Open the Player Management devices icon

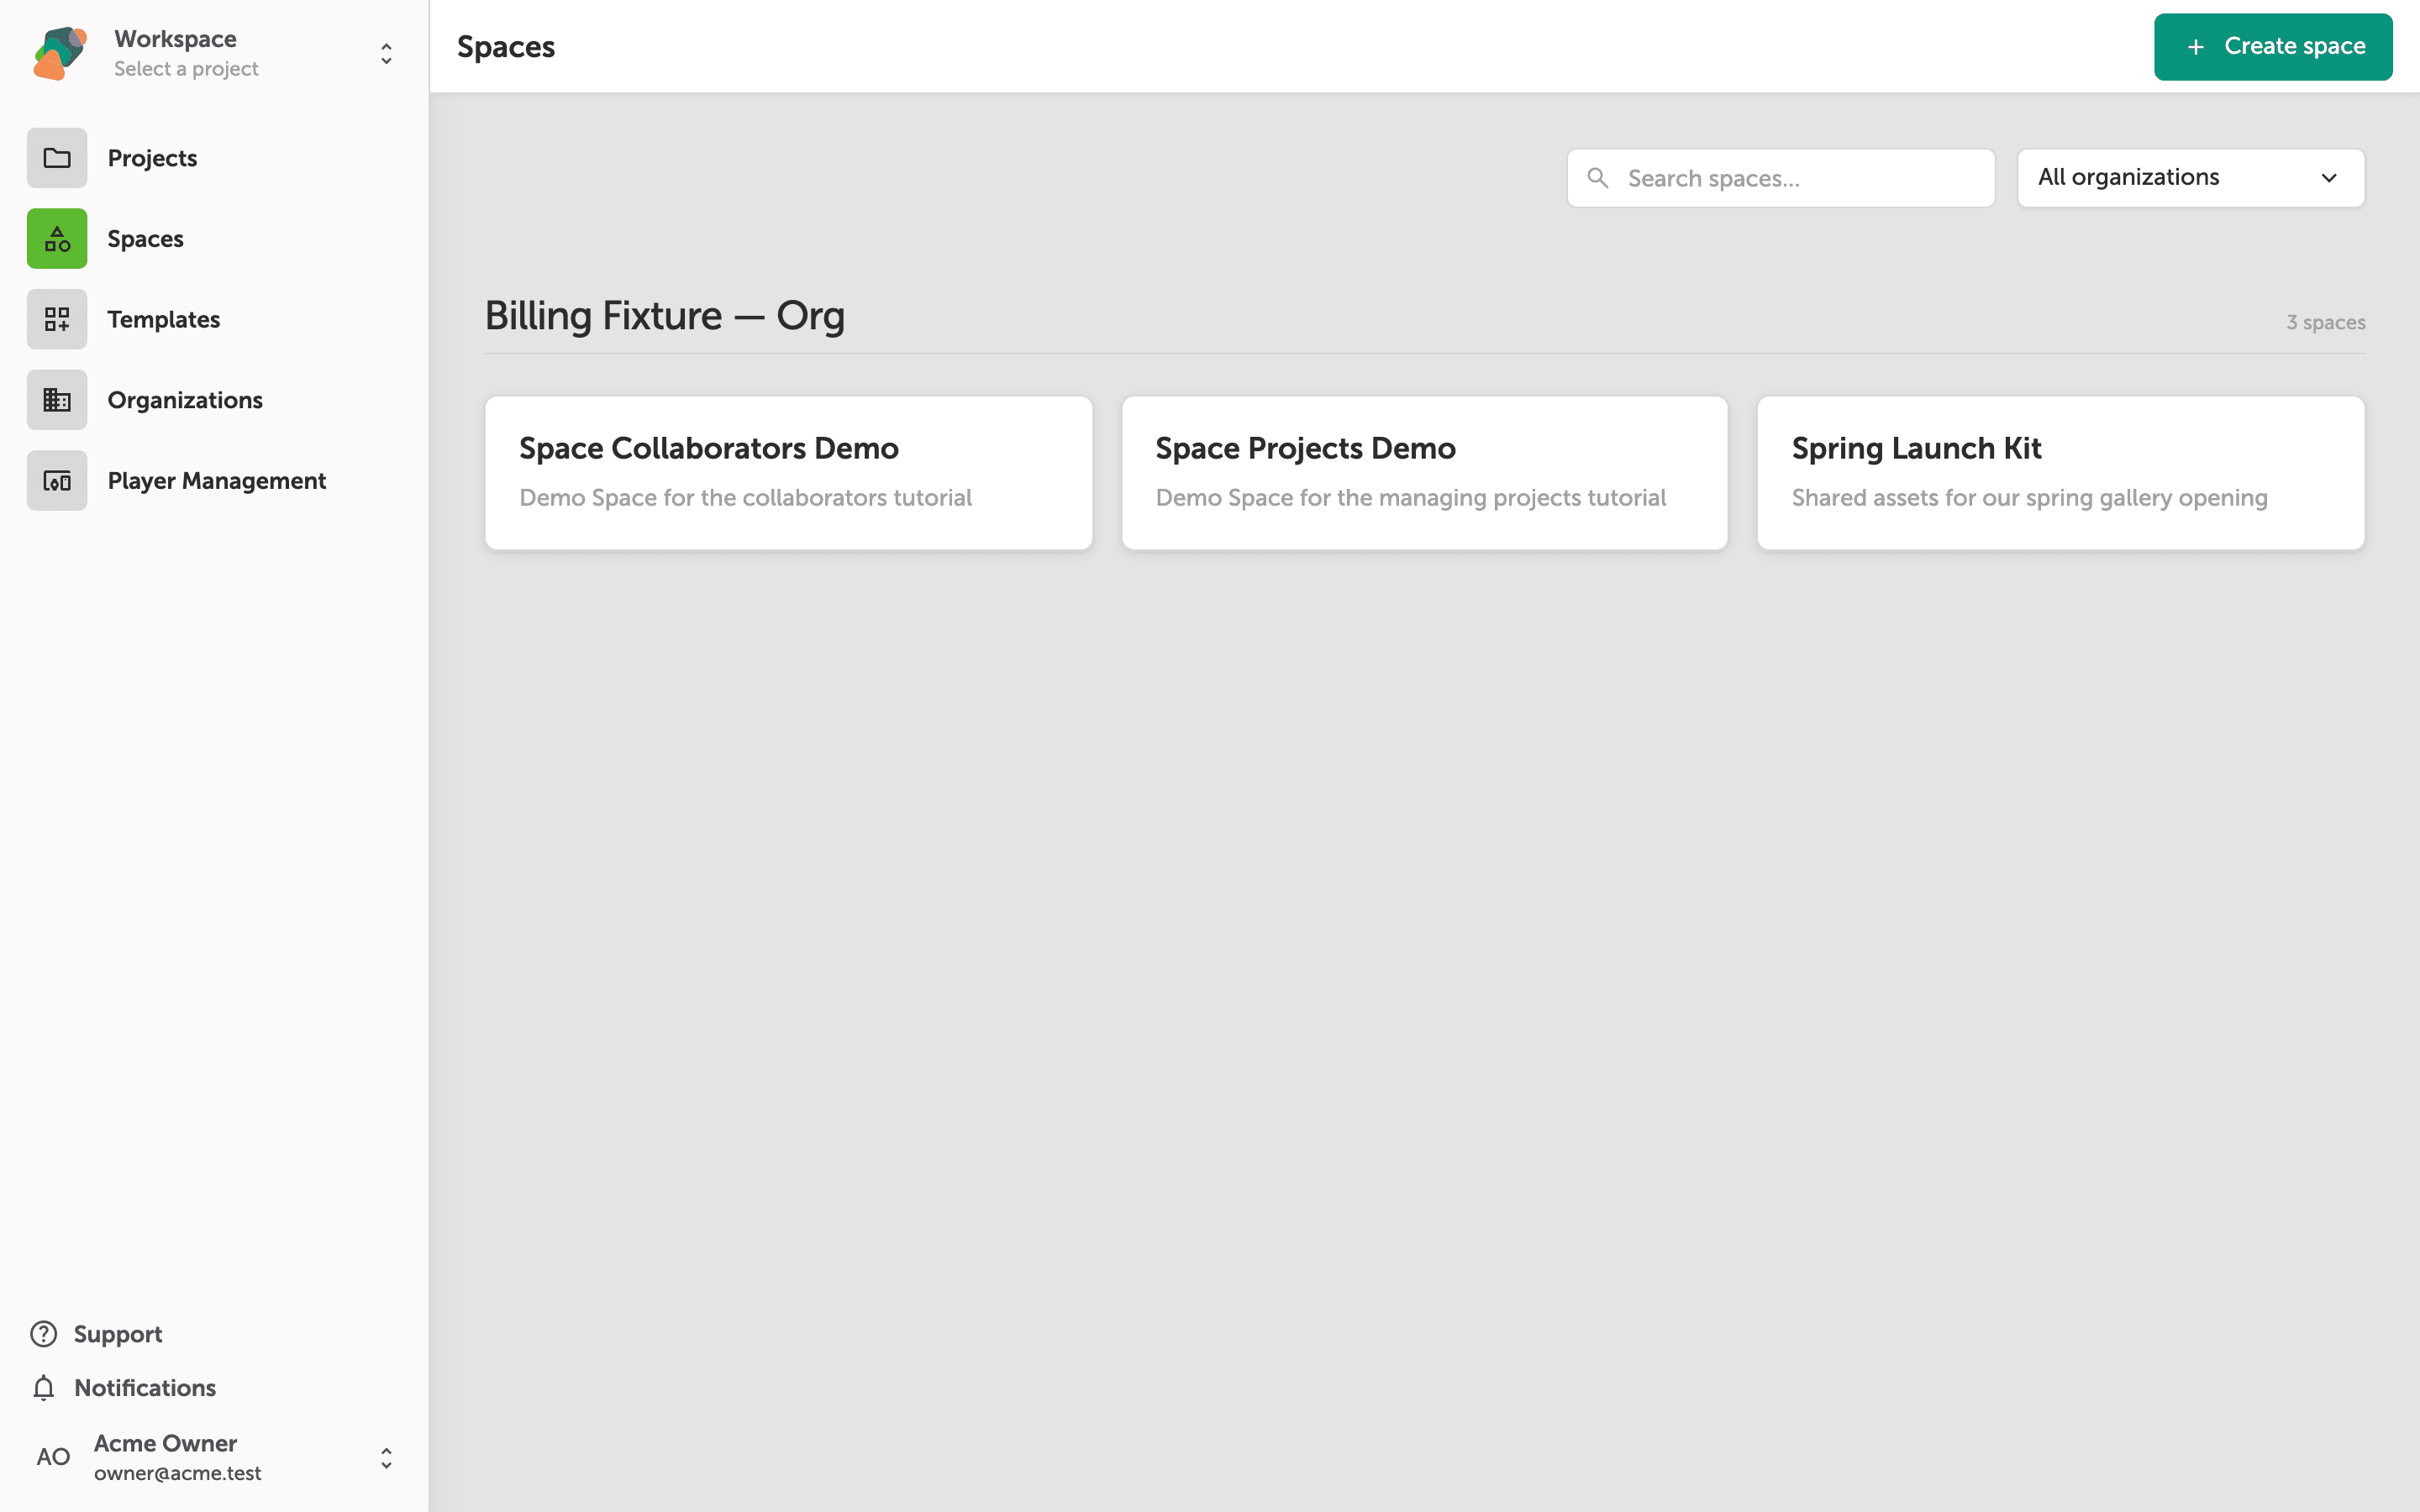pyautogui.click(x=57, y=481)
